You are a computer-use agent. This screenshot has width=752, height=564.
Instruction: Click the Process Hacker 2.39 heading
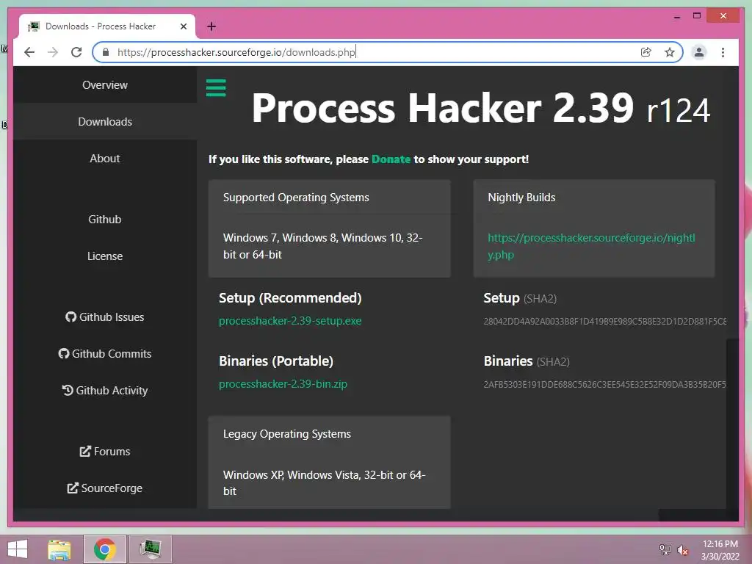tap(480, 109)
